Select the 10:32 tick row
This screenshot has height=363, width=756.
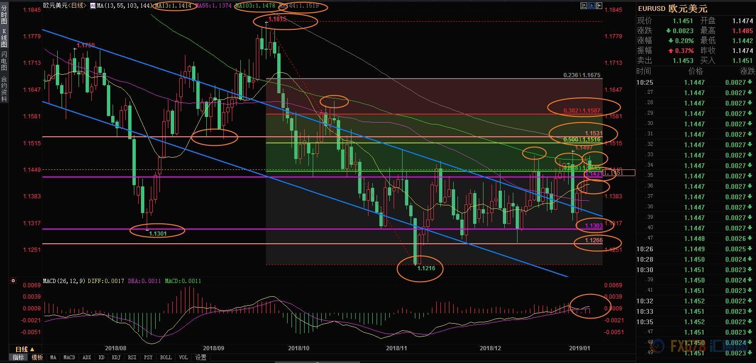695,301
